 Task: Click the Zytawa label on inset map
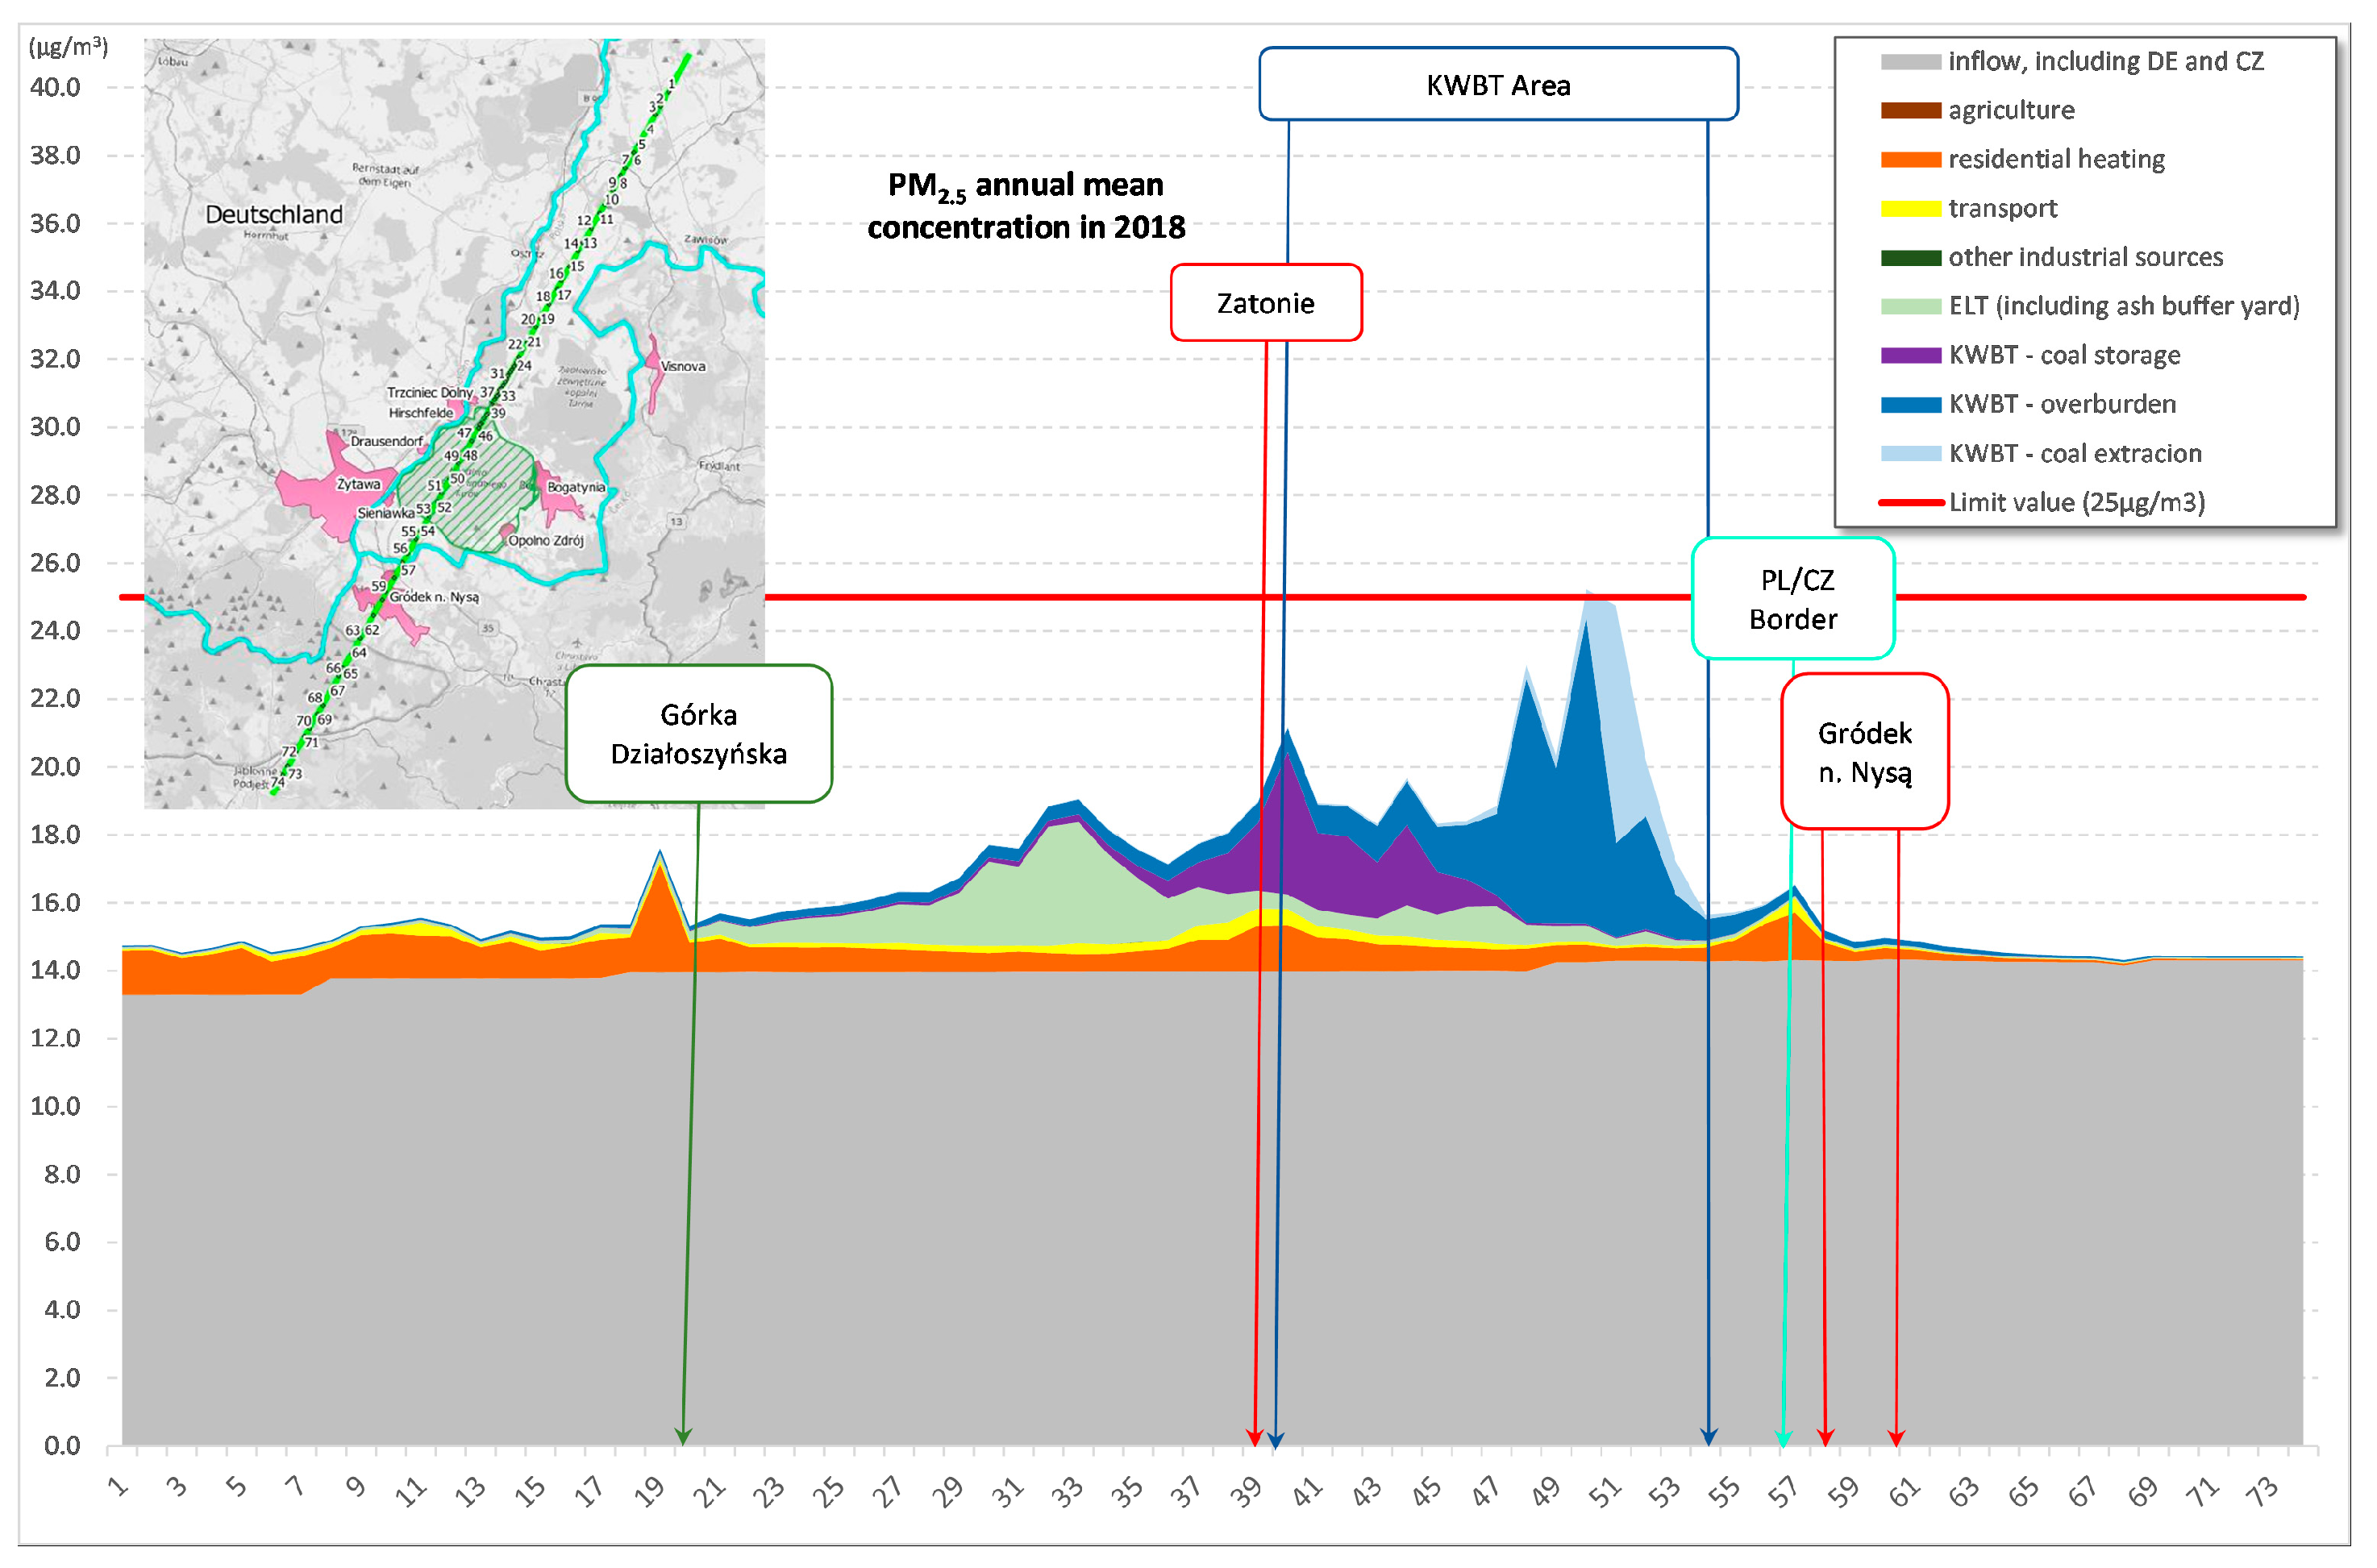[358, 484]
